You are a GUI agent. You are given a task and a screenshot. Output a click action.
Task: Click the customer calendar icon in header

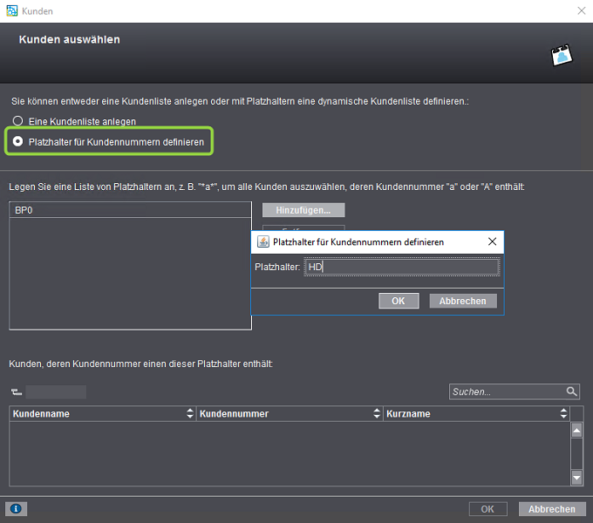pyautogui.click(x=562, y=56)
